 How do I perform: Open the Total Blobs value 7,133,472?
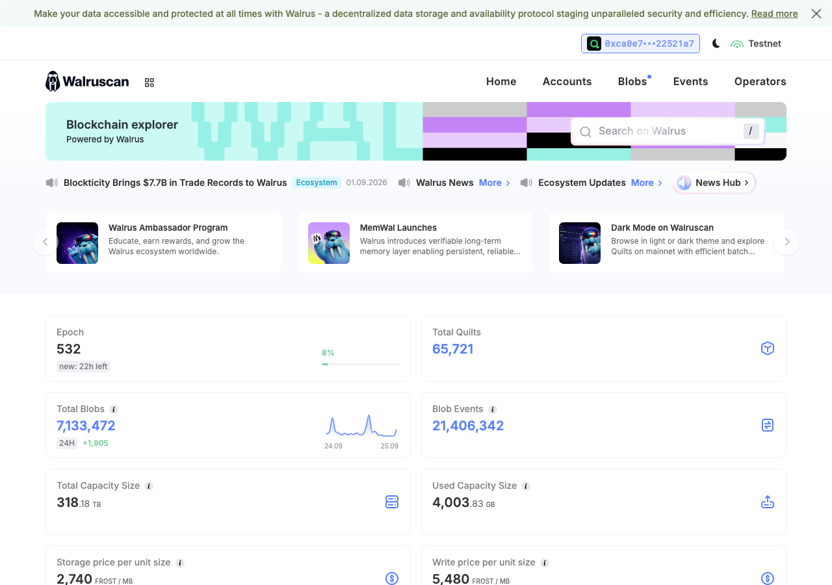click(86, 426)
